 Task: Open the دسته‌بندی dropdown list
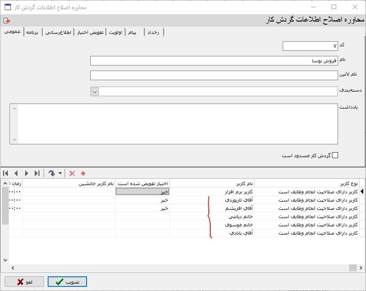click(x=95, y=91)
